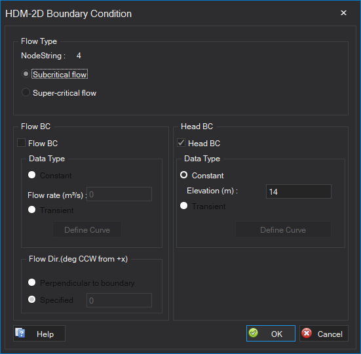Click the Flow rate (m³/s) input field

119,194
